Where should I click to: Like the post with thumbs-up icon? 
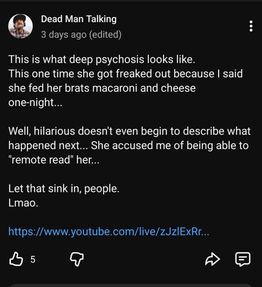[x=16, y=259]
